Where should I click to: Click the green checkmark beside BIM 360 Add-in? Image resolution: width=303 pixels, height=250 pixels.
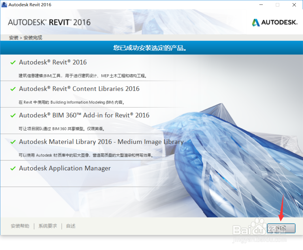(x=13, y=115)
